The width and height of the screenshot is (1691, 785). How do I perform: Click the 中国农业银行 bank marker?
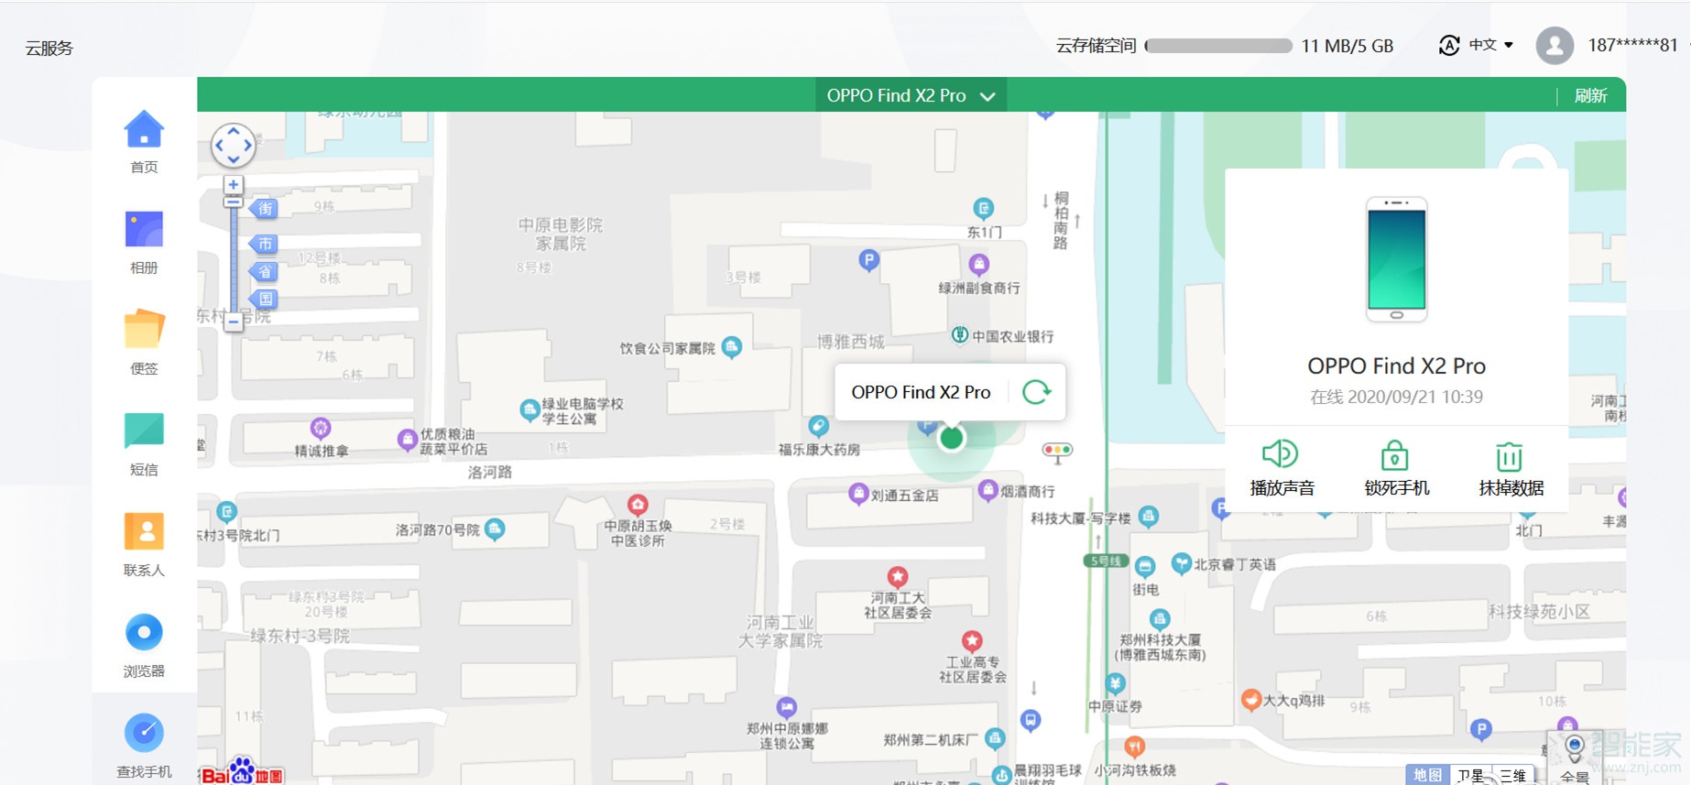coord(959,335)
